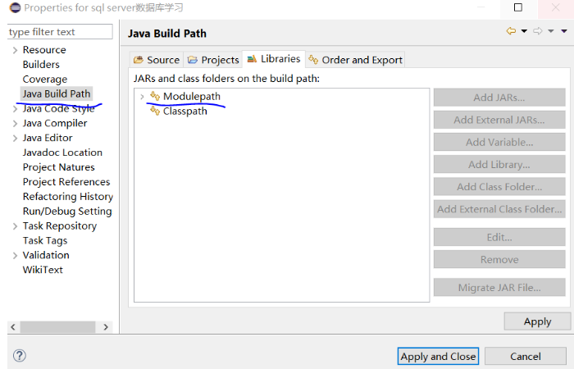The width and height of the screenshot is (574, 369).
Task: Select Task Tags item
Action: (45, 240)
